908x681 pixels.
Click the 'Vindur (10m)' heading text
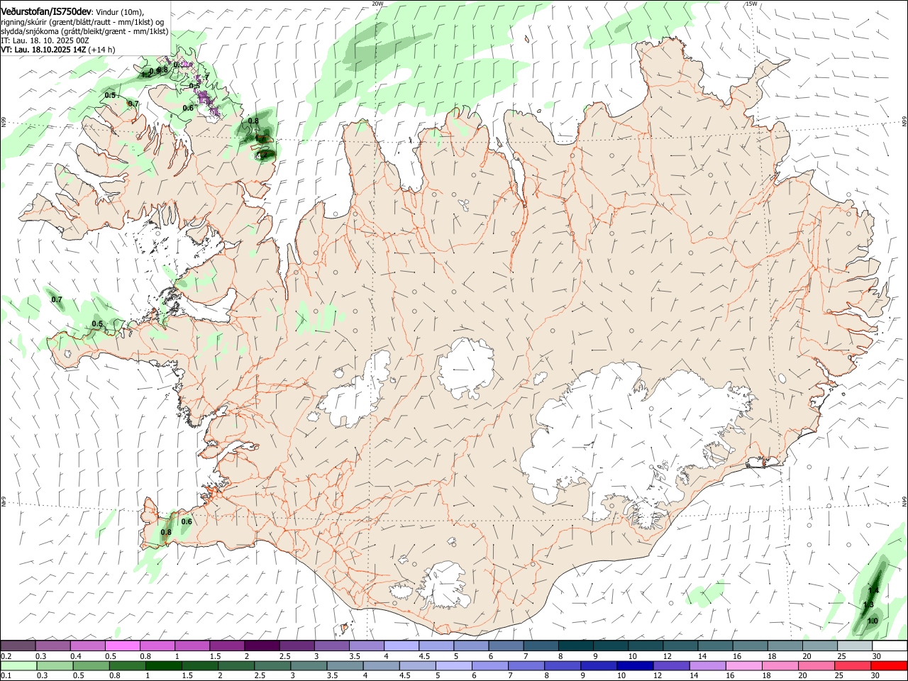tap(120, 11)
